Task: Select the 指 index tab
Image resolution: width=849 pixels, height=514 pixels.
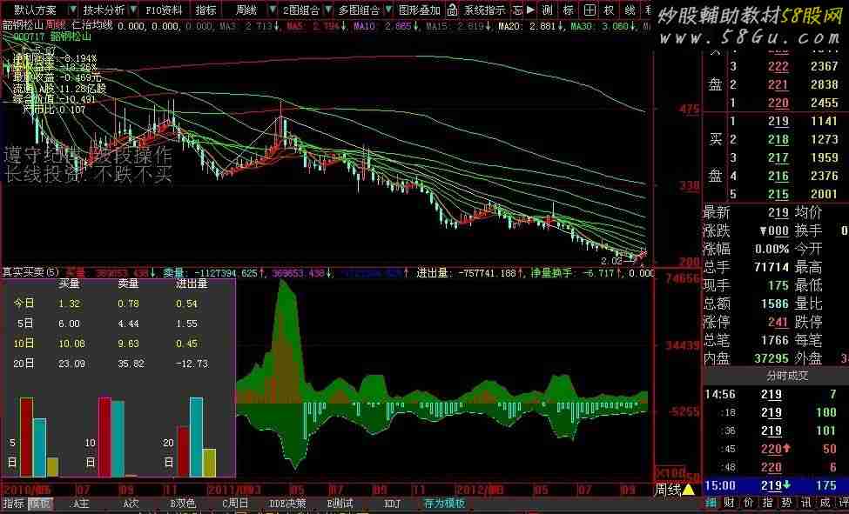Action: (x=767, y=504)
